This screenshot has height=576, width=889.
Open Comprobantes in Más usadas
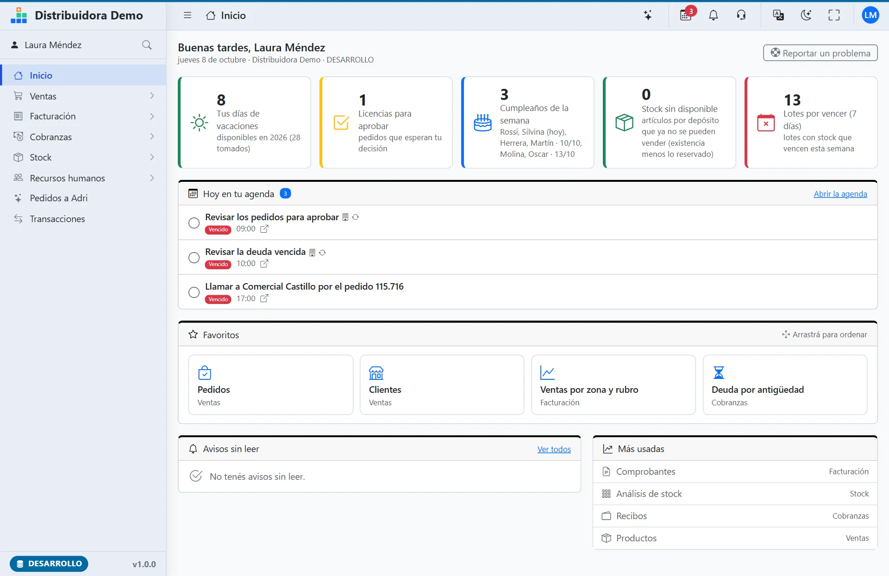pyautogui.click(x=735, y=471)
